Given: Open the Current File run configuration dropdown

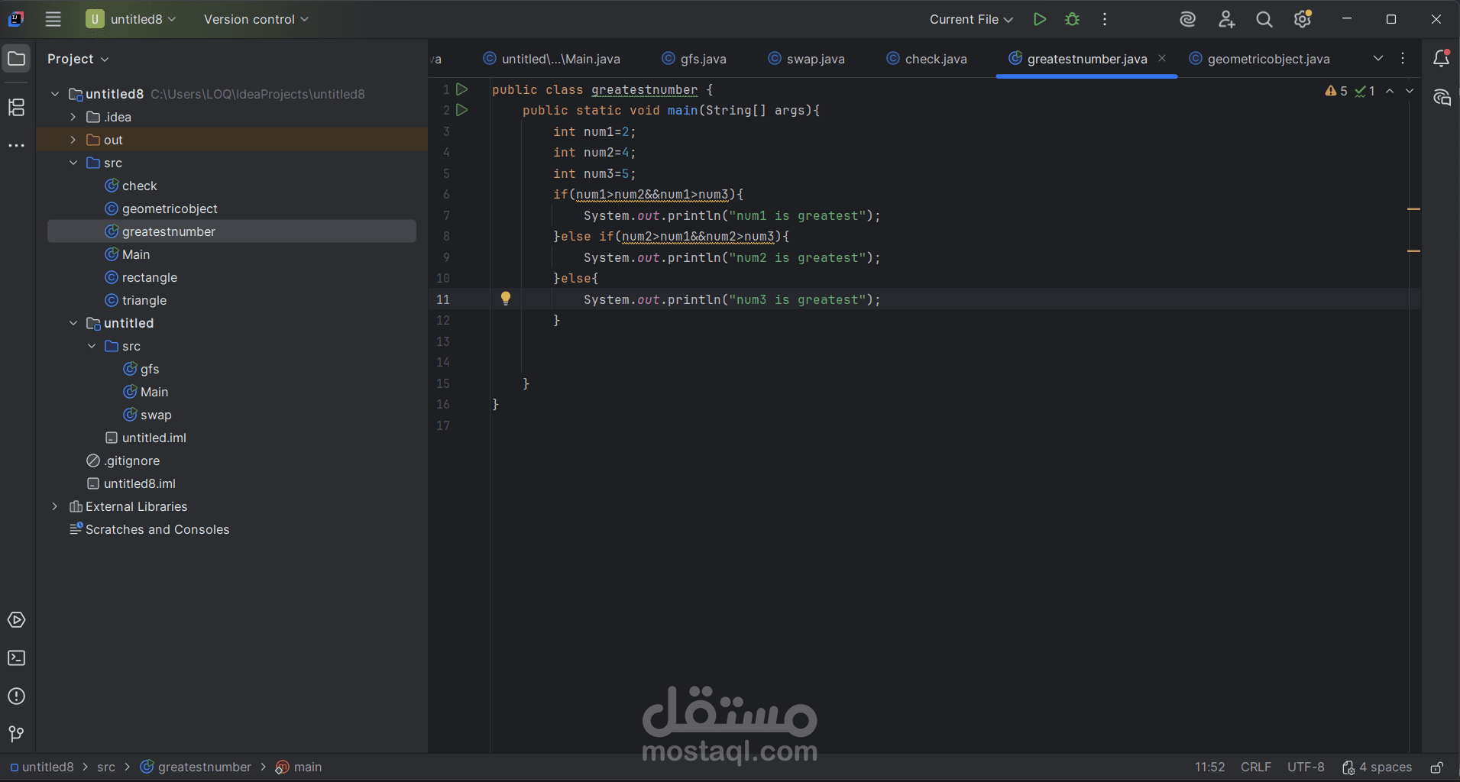Looking at the screenshot, I should [971, 20].
